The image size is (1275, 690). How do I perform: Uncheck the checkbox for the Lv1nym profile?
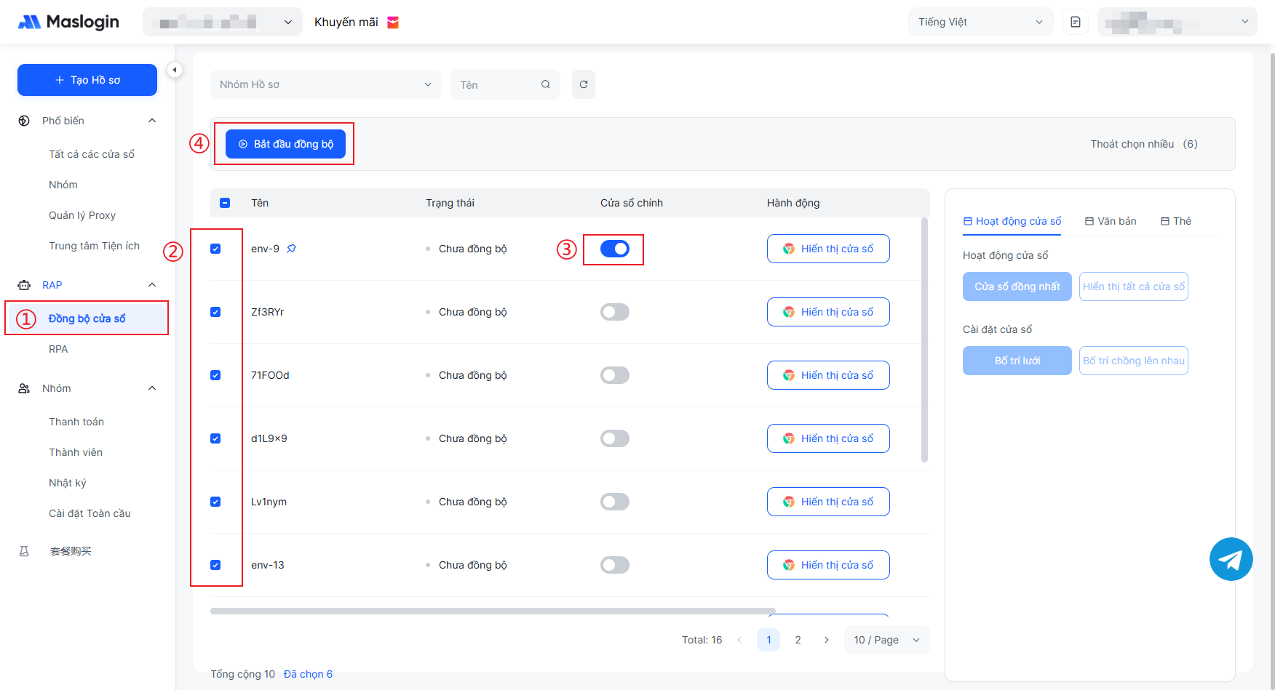point(215,502)
